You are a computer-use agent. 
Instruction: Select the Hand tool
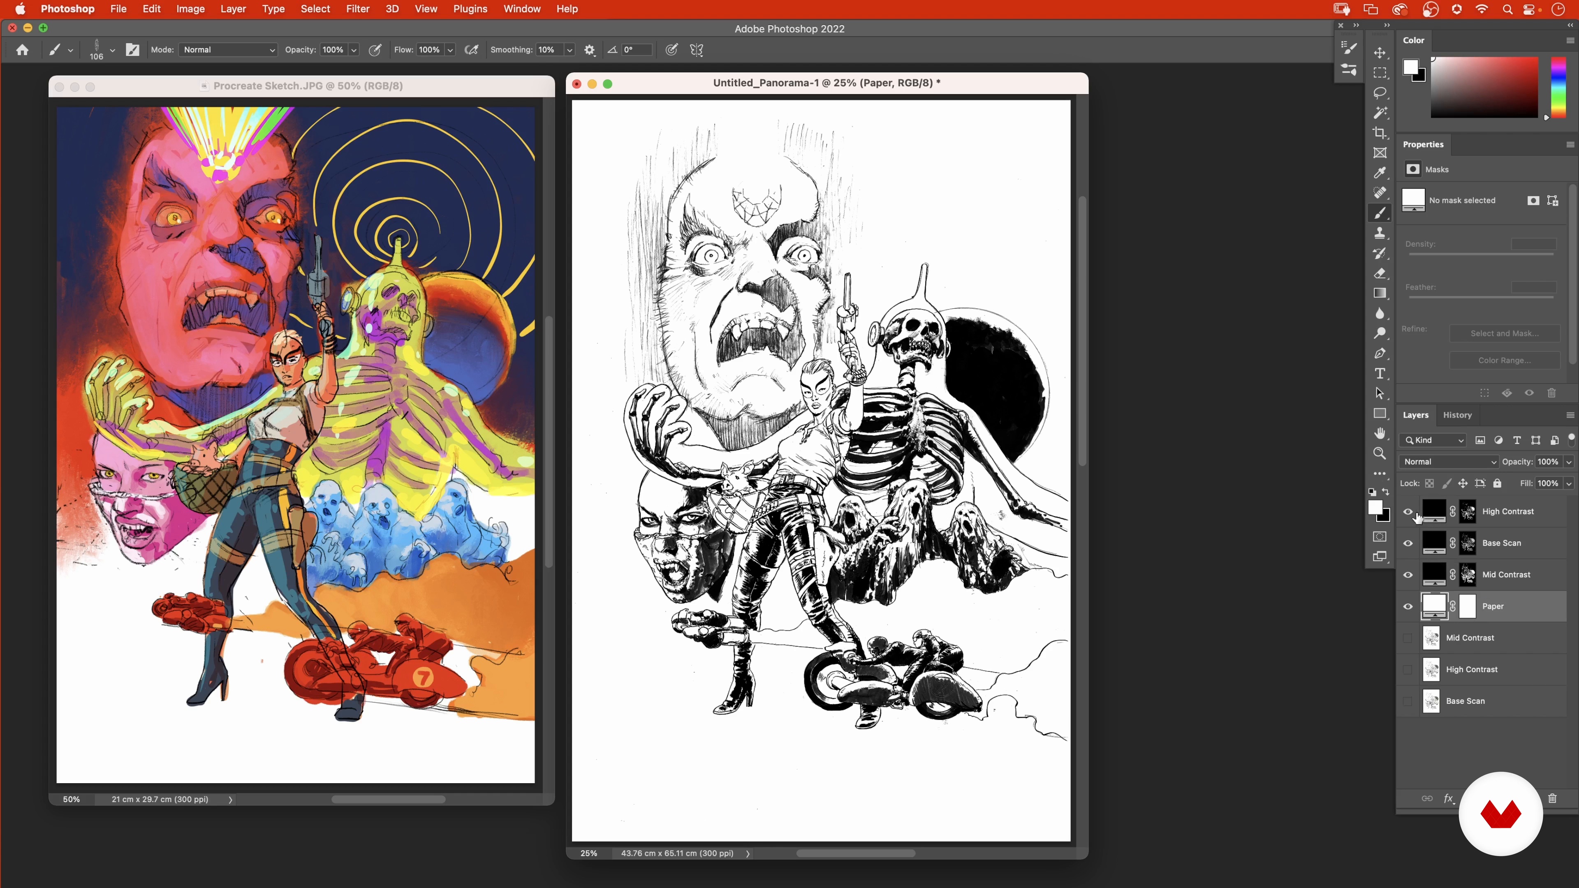1380,434
